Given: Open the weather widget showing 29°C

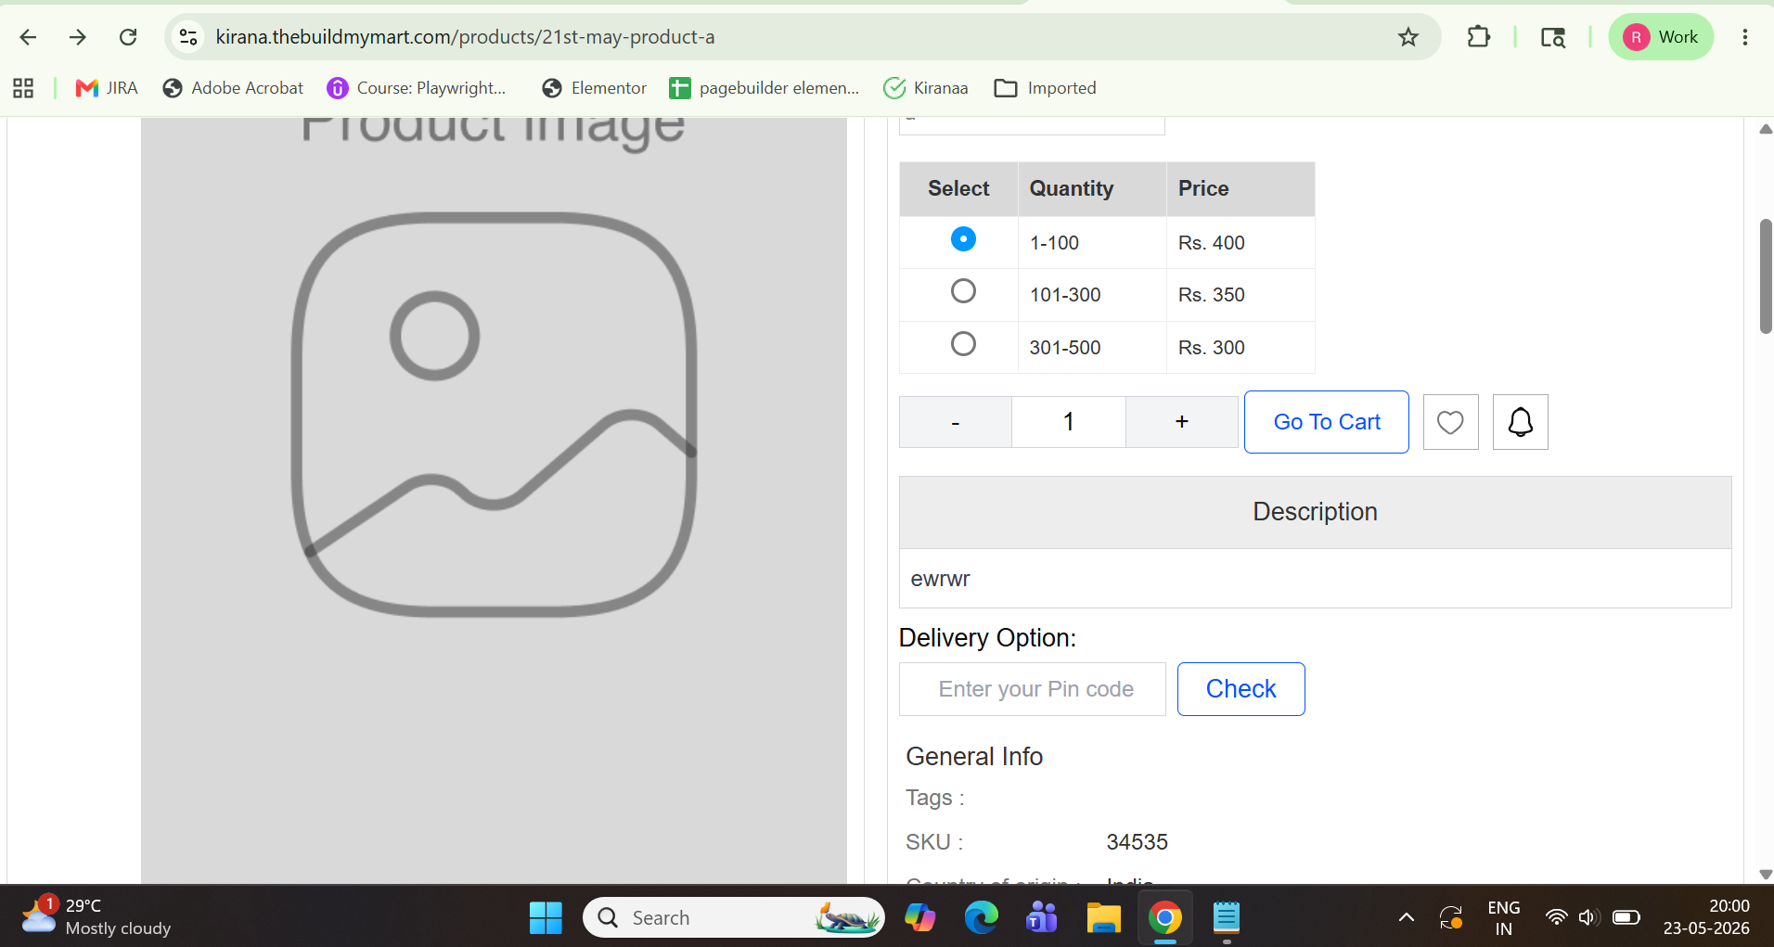Looking at the screenshot, I should tap(96, 916).
